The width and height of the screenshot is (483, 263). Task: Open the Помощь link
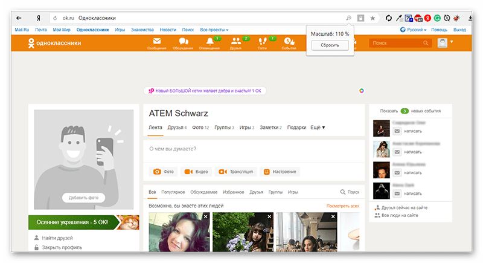coord(439,30)
